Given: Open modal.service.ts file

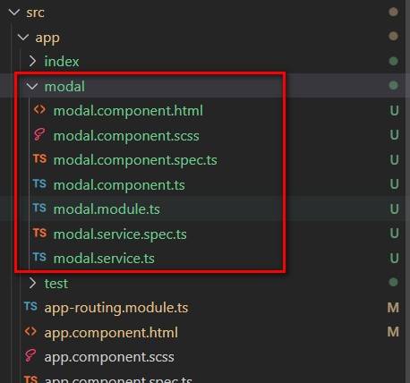Looking at the screenshot, I should coord(104,258).
